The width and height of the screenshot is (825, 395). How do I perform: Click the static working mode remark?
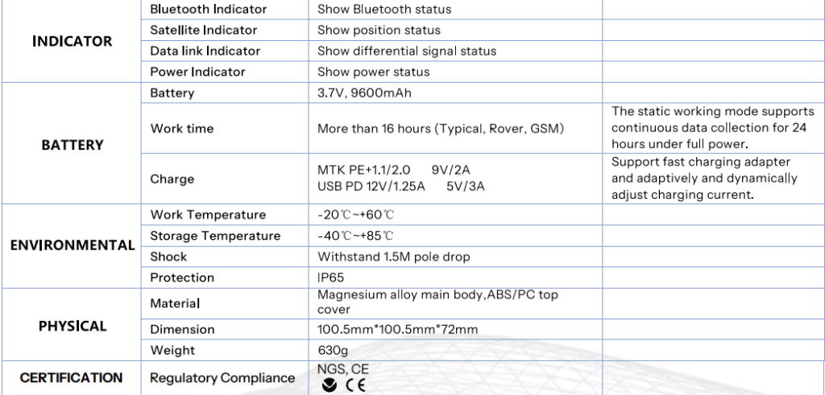coord(713,128)
